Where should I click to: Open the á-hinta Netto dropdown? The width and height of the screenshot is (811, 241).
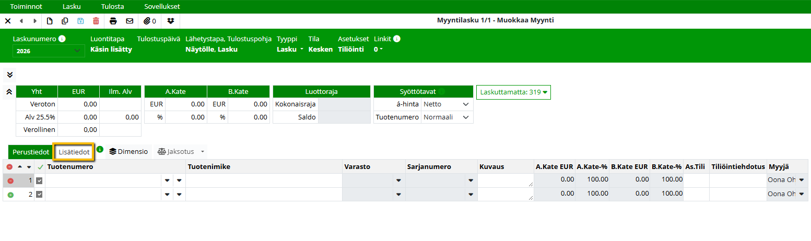(x=447, y=104)
